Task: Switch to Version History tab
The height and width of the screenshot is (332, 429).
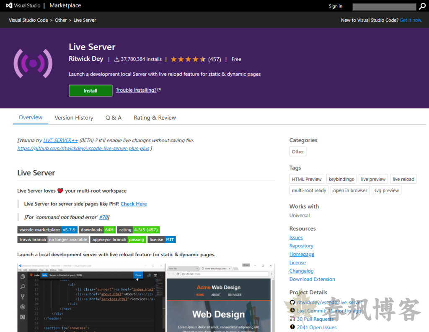Action: pyautogui.click(x=74, y=118)
